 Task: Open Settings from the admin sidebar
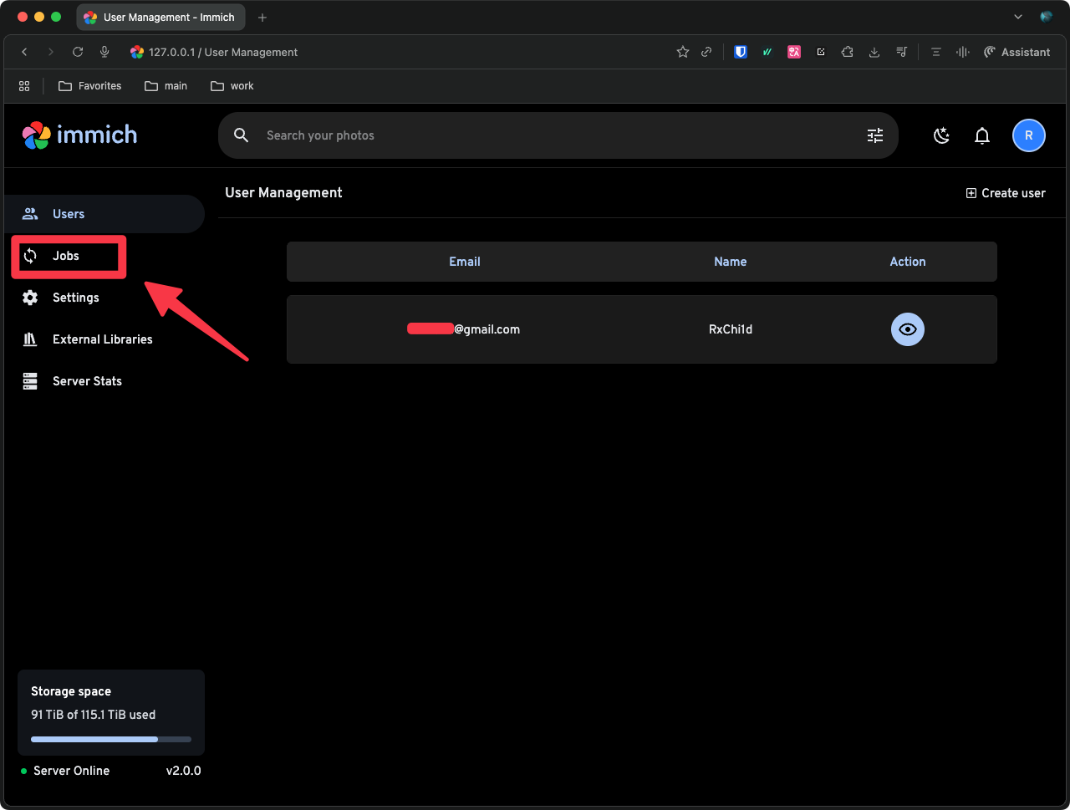point(75,298)
